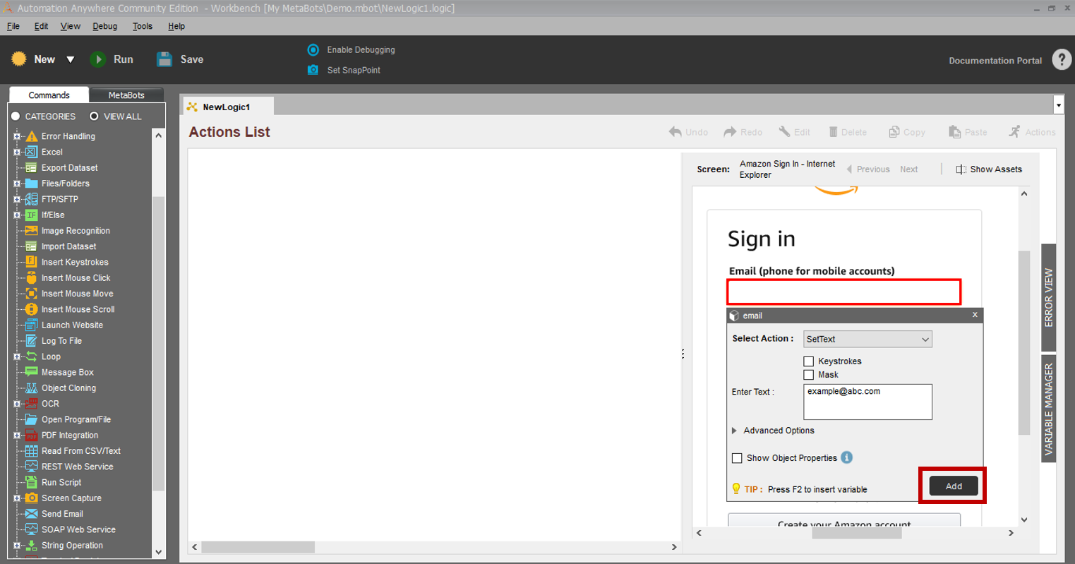Enable Show Object Properties

click(x=738, y=457)
